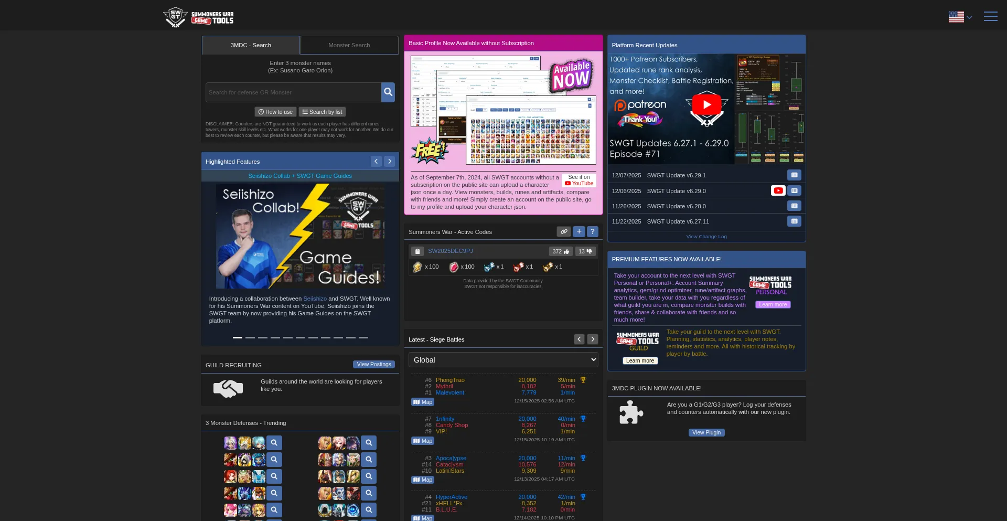Upvote the SW2025DEC9PJ code with thumbs up
Image resolution: width=1007 pixels, height=521 pixels.
point(561,251)
